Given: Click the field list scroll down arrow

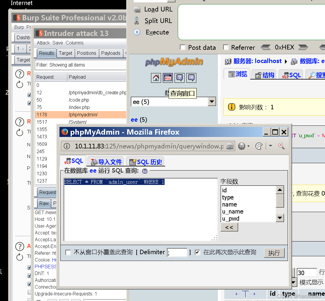Looking at the screenshot, I should pyautogui.click(x=280, y=218).
